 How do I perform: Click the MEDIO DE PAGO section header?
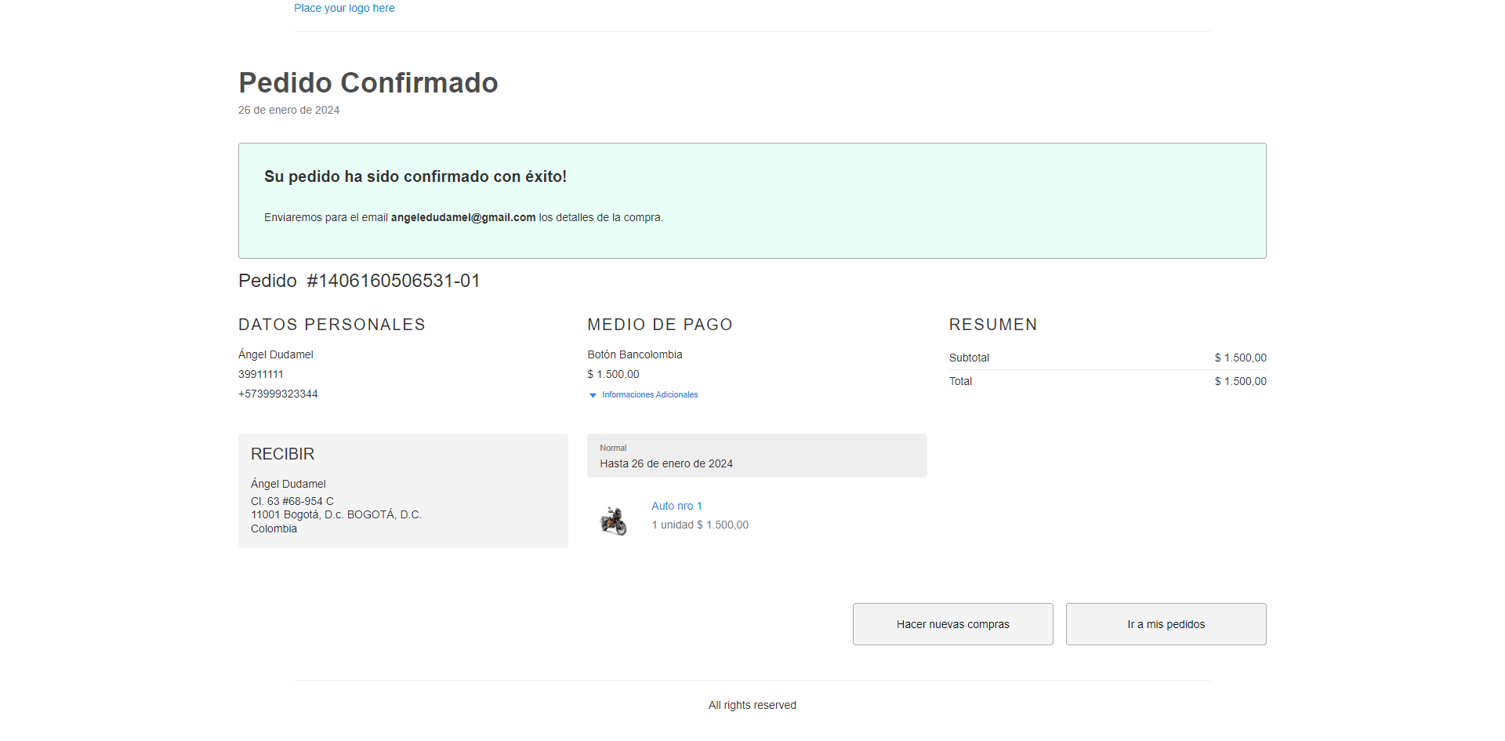659,324
